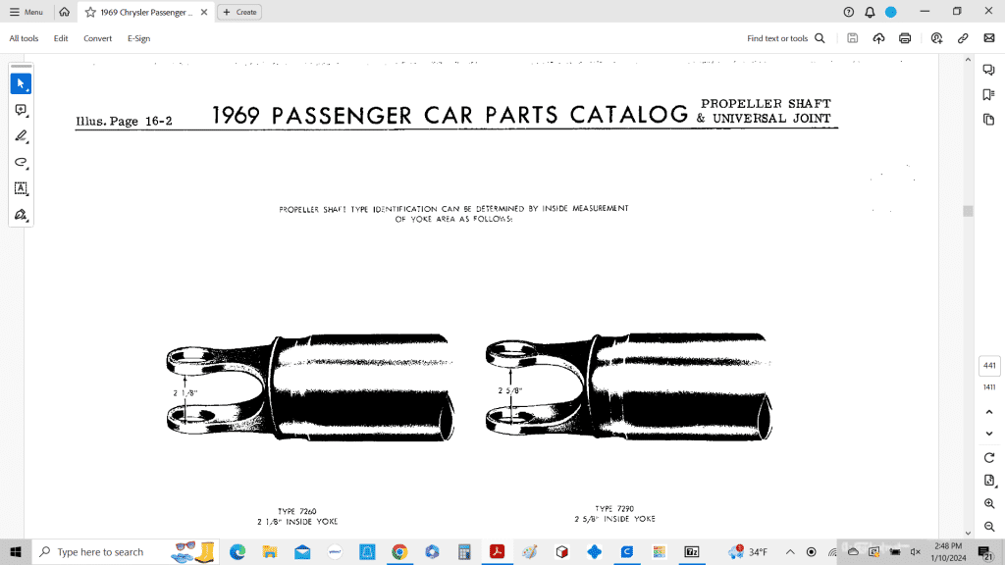Show hidden system tray icons

[790, 552]
